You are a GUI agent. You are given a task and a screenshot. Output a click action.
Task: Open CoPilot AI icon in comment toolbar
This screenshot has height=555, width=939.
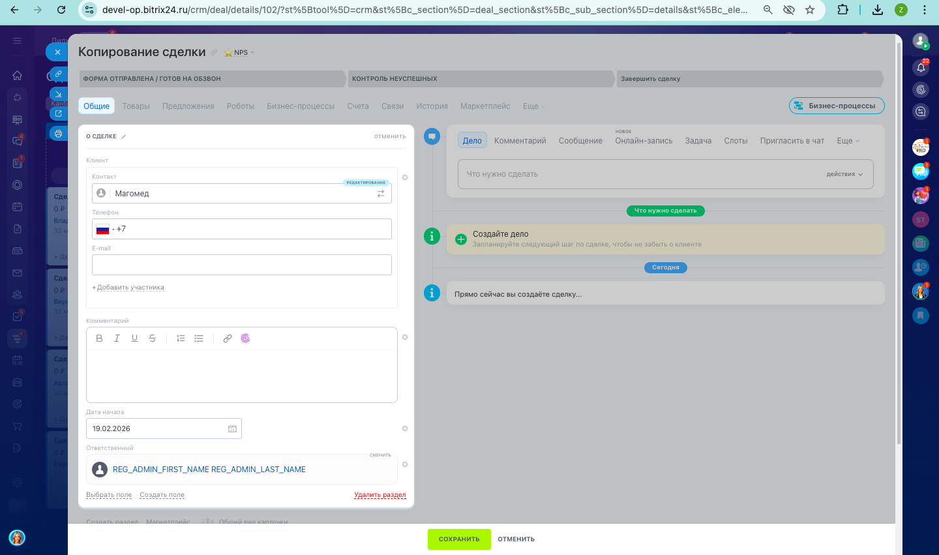tap(245, 338)
